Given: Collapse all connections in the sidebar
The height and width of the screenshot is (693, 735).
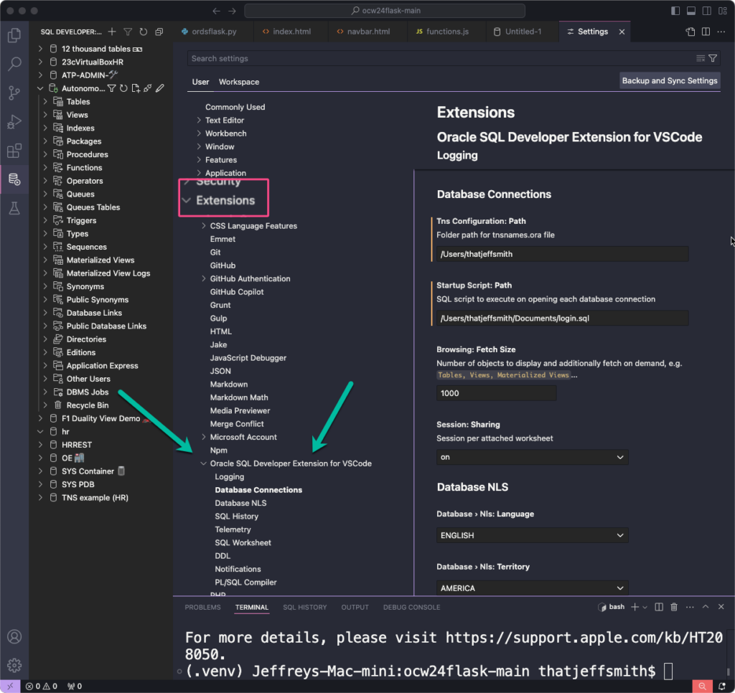Looking at the screenshot, I should pyautogui.click(x=159, y=32).
